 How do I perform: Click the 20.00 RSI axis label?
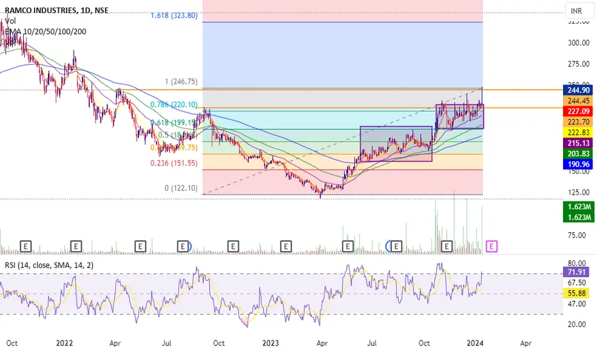pyautogui.click(x=577, y=324)
